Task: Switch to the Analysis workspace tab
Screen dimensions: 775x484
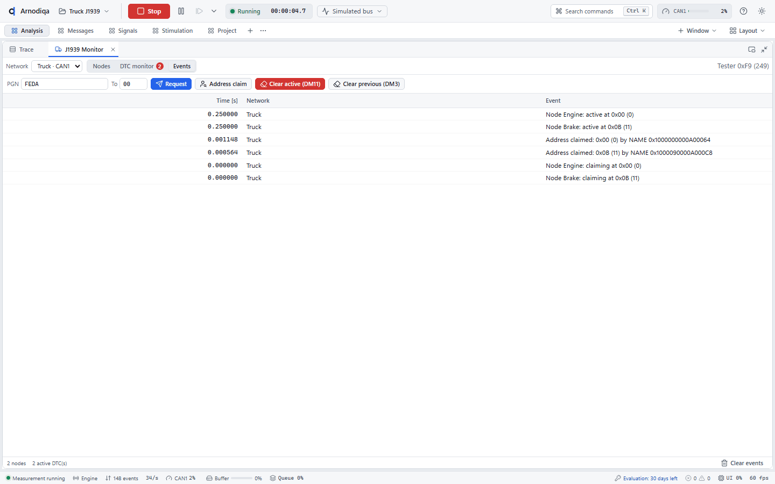Action: [27, 31]
